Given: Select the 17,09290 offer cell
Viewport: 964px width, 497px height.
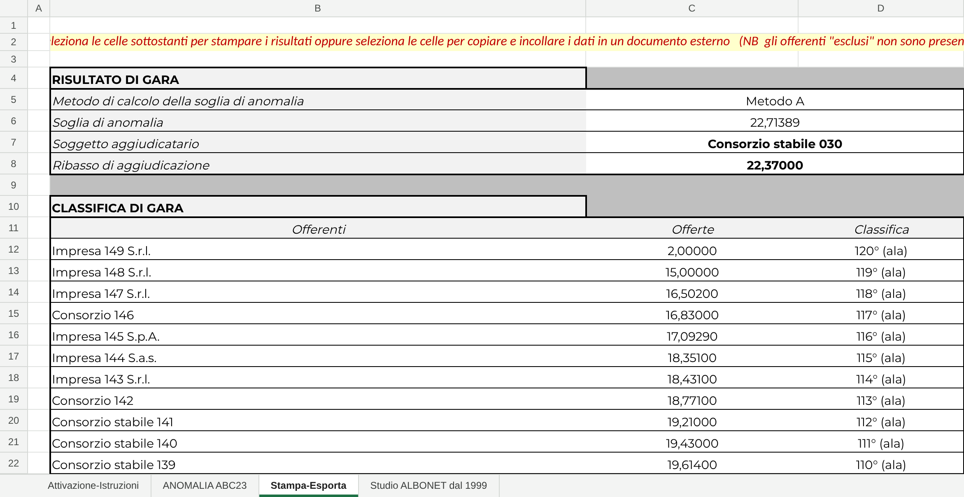Looking at the screenshot, I should [x=692, y=336].
